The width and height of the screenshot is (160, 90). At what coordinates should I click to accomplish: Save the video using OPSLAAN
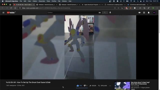[x=102, y=85]
